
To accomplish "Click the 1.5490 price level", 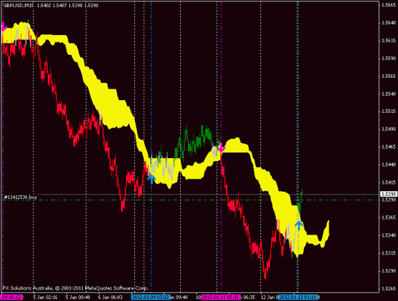I will tap(388, 129).
